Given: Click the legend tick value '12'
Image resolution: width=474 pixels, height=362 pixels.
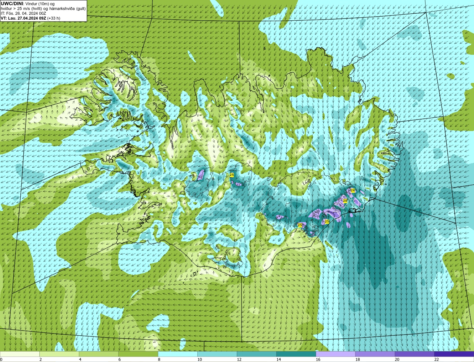Looking at the screenshot, I should [239, 359].
